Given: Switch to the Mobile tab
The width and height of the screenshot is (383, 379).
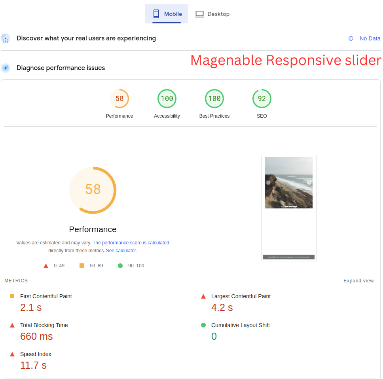Looking at the screenshot, I should (167, 14).
